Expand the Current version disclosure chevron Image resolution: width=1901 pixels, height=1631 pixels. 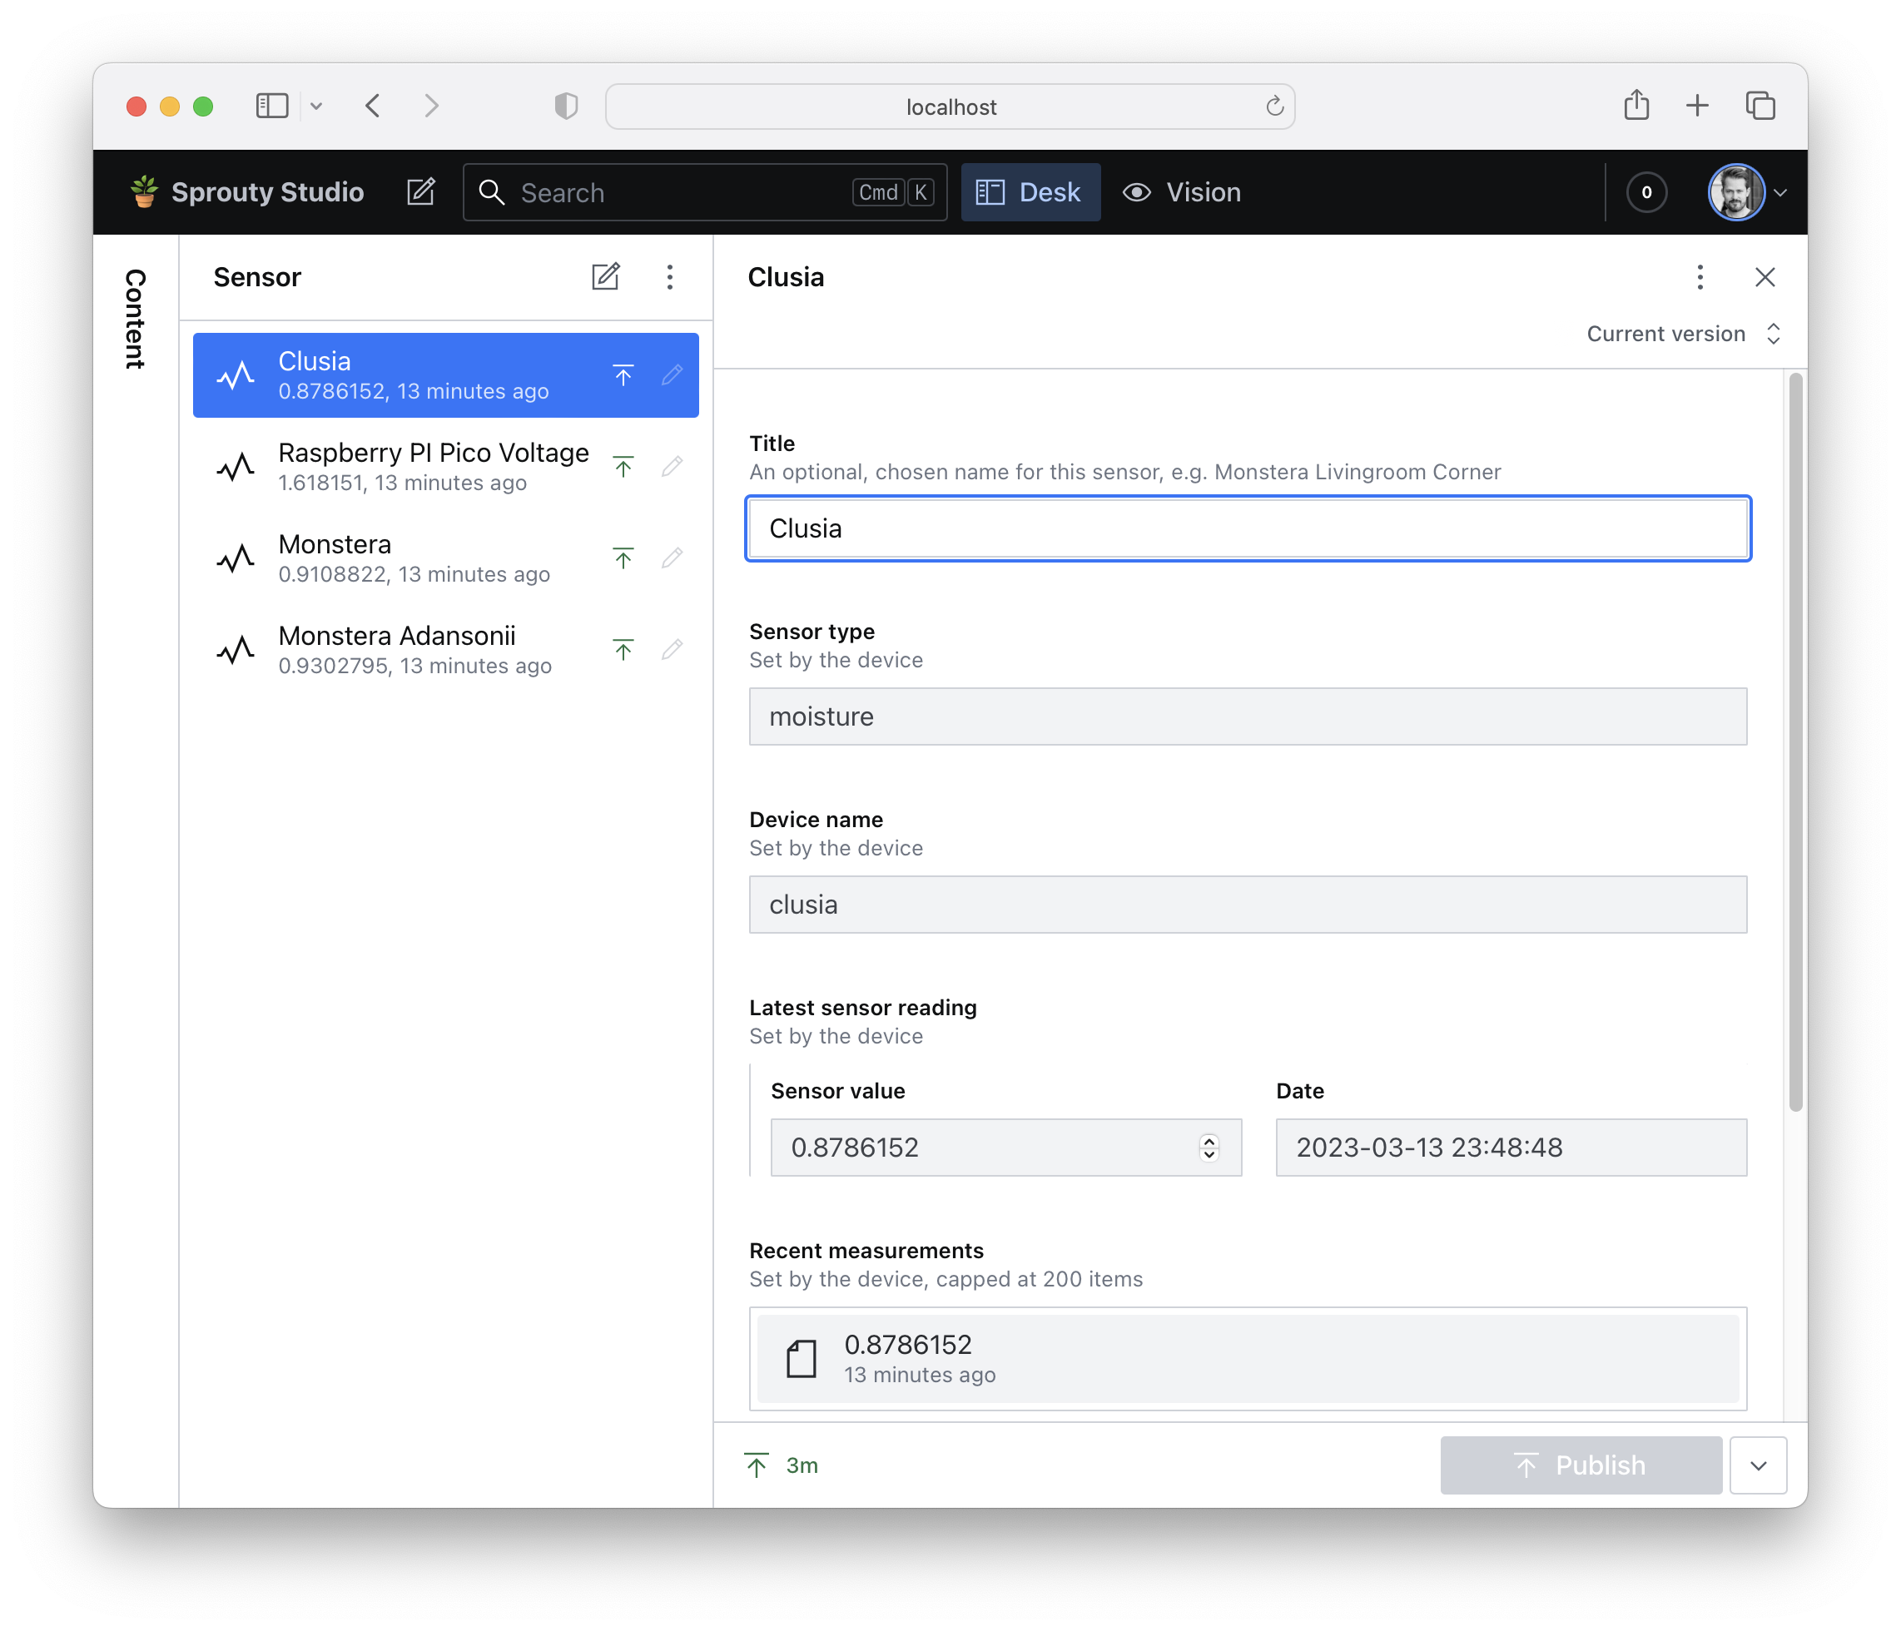pos(1772,333)
